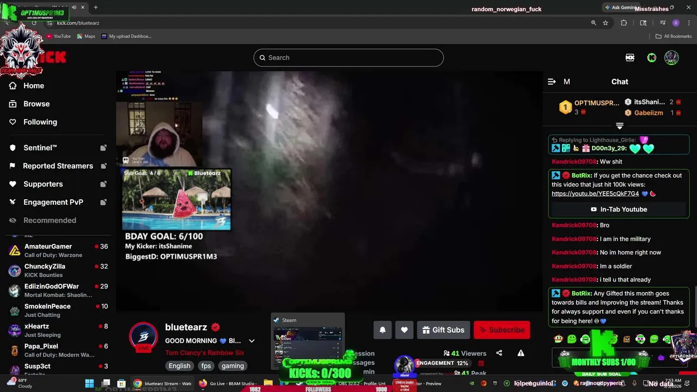Share the stream
The height and width of the screenshot is (392, 697).
[x=499, y=353]
